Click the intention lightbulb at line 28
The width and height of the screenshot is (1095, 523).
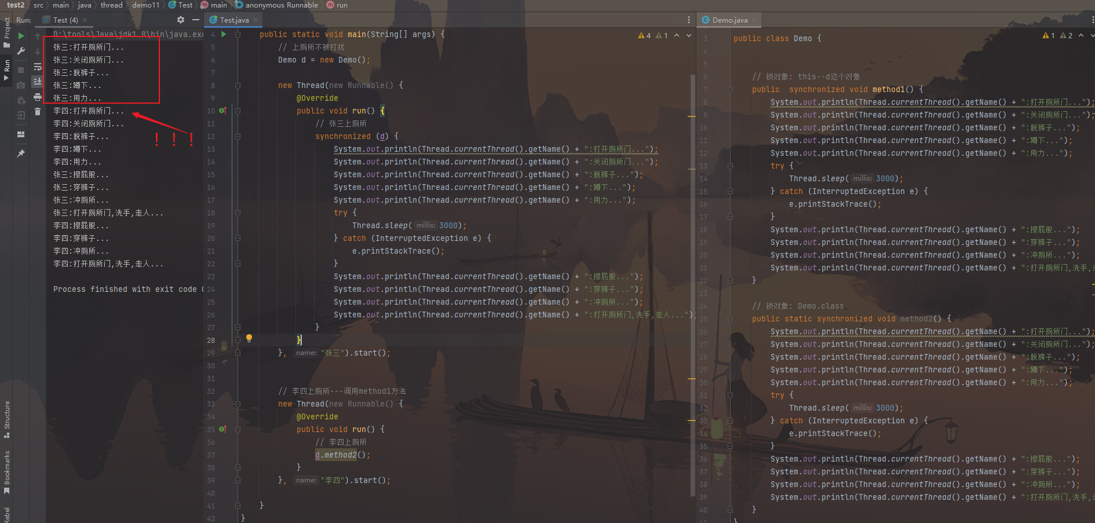click(x=249, y=338)
